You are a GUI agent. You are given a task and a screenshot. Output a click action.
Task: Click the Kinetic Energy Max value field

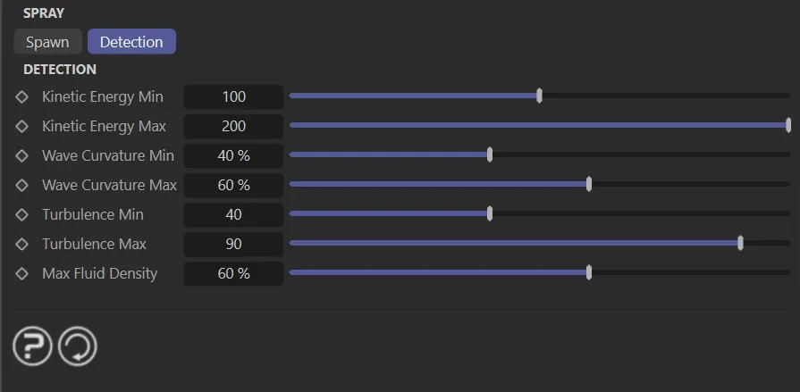233,126
